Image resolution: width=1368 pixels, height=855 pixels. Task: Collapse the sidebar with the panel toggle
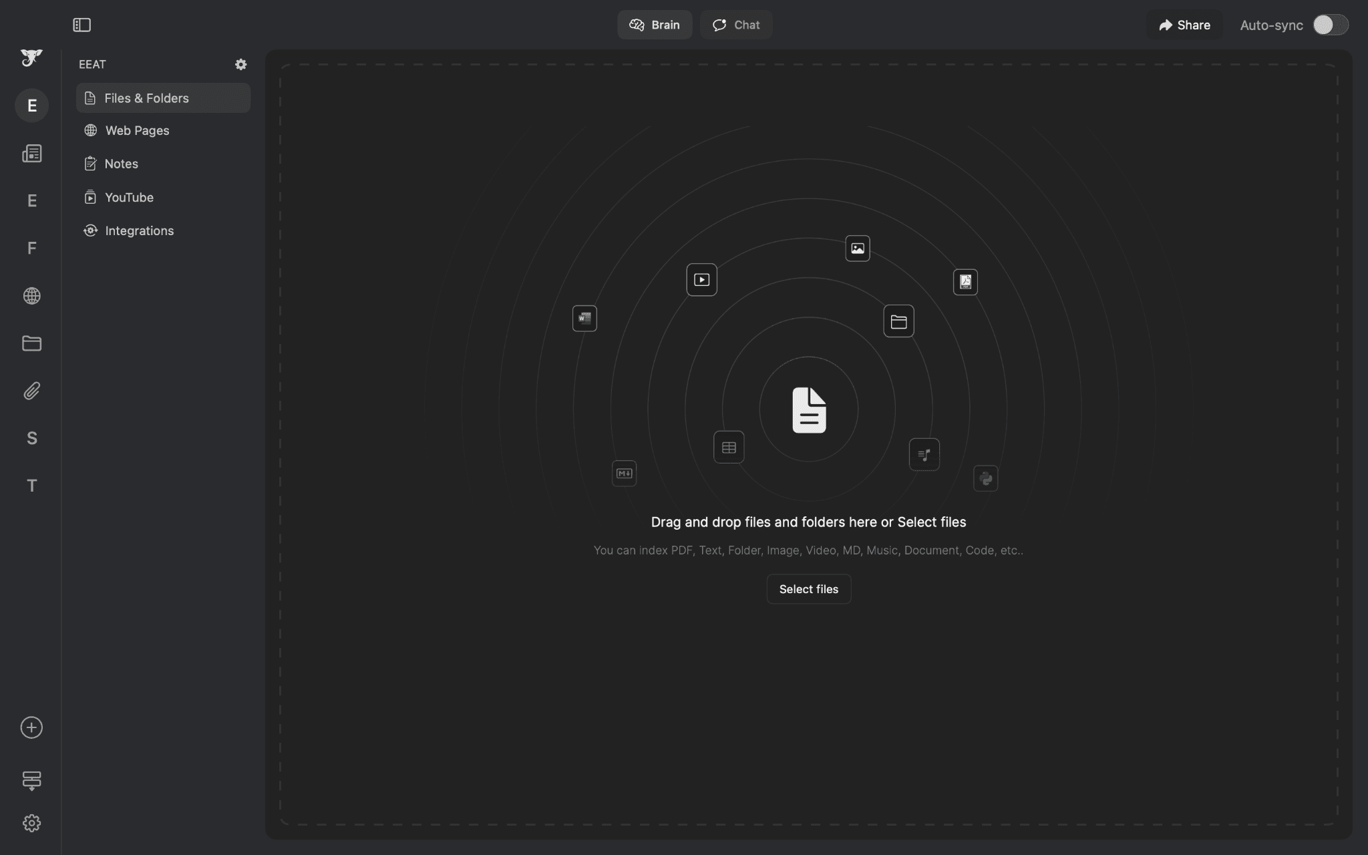pos(82,25)
